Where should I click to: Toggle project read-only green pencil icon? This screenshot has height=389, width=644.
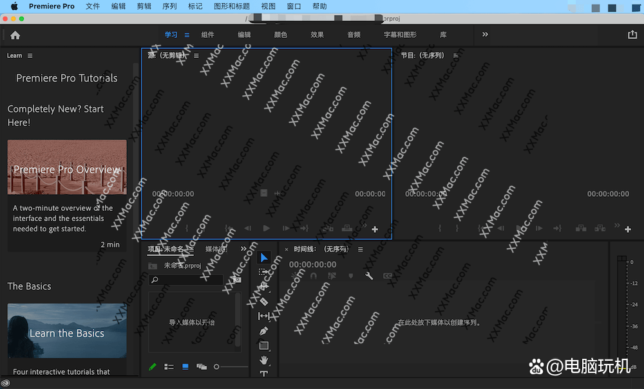click(x=153, y=366)
